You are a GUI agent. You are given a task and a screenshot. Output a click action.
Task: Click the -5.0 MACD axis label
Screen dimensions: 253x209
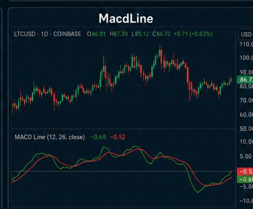(x=246, y=187)
